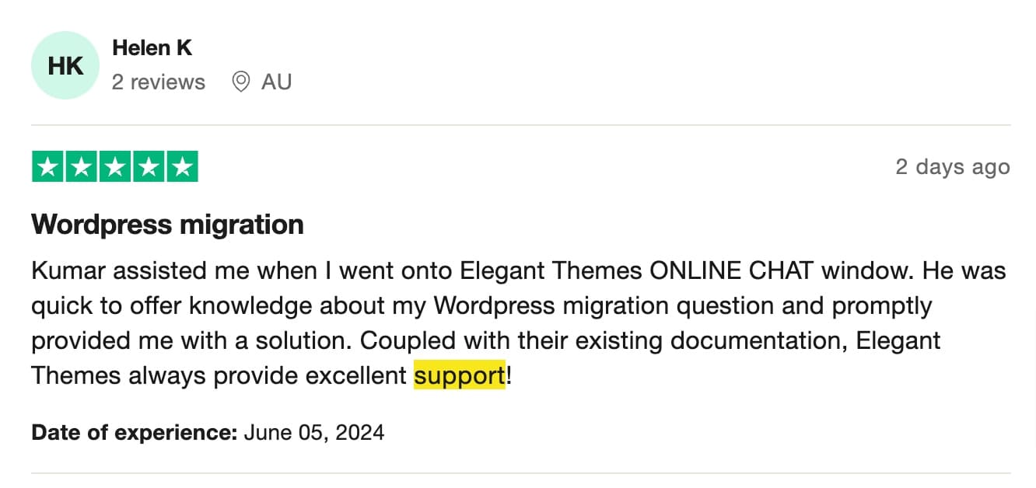
Task: Click the date "June 05, 2024"
Action: tap(314, 432)
